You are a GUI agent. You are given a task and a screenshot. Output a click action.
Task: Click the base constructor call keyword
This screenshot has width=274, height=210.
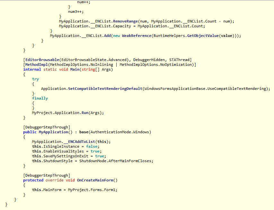click(84, 132)
